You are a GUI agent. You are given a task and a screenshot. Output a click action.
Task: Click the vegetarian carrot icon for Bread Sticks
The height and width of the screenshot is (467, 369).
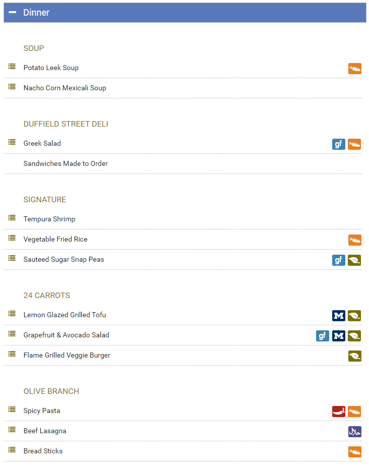355,452
